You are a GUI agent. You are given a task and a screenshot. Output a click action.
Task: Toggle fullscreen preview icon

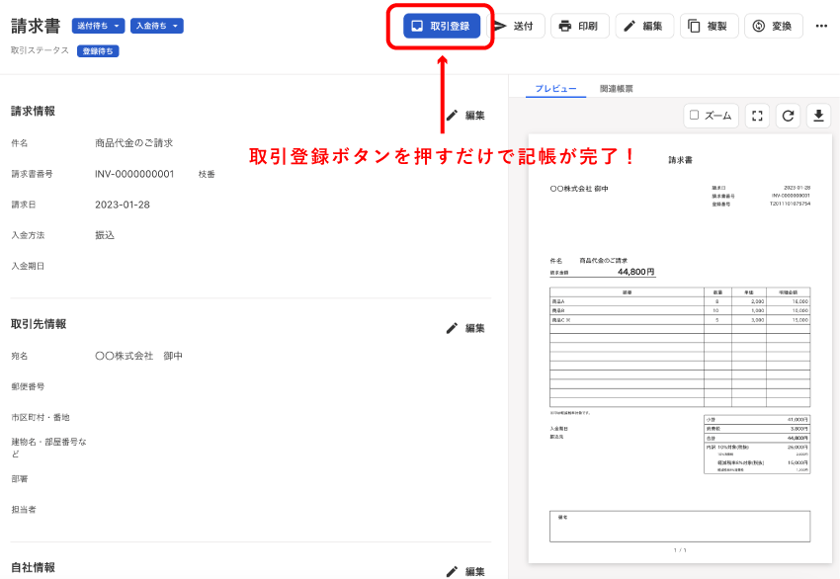pyautogui.click(x=758, y=116)
